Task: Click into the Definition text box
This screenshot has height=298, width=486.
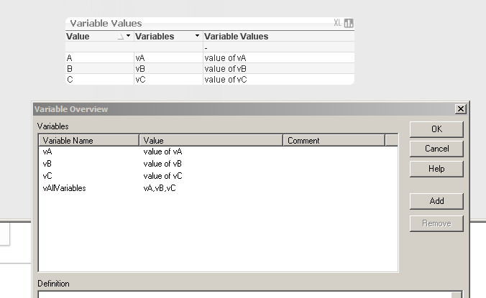Action: [245, 294]
